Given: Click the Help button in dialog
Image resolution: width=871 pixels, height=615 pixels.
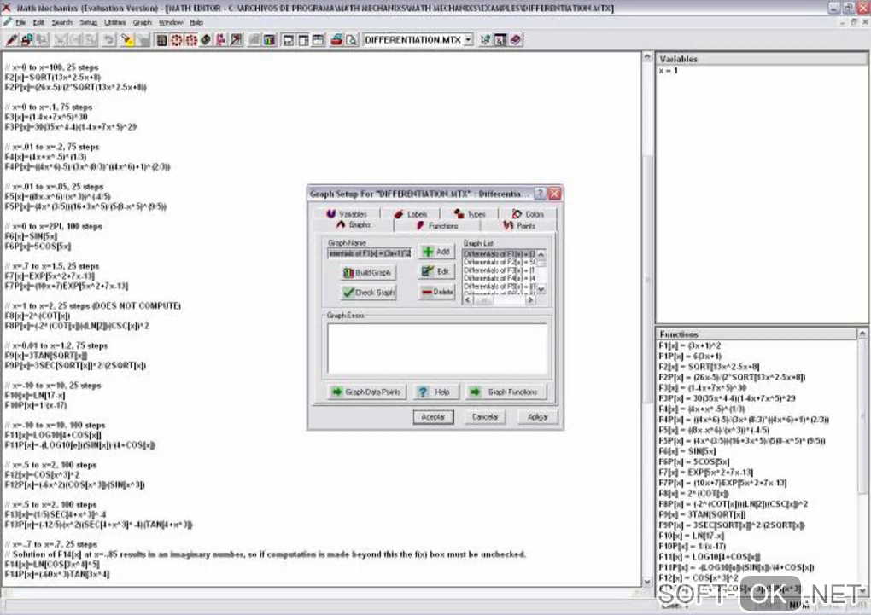Looking at the screenshot, I should click(435, 392).
